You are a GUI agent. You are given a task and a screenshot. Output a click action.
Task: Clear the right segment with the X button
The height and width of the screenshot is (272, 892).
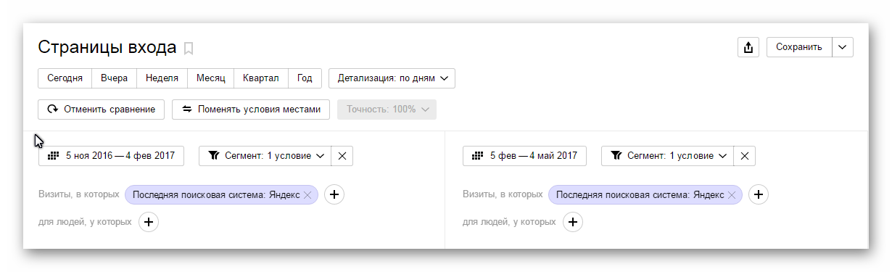pos(745,156)
